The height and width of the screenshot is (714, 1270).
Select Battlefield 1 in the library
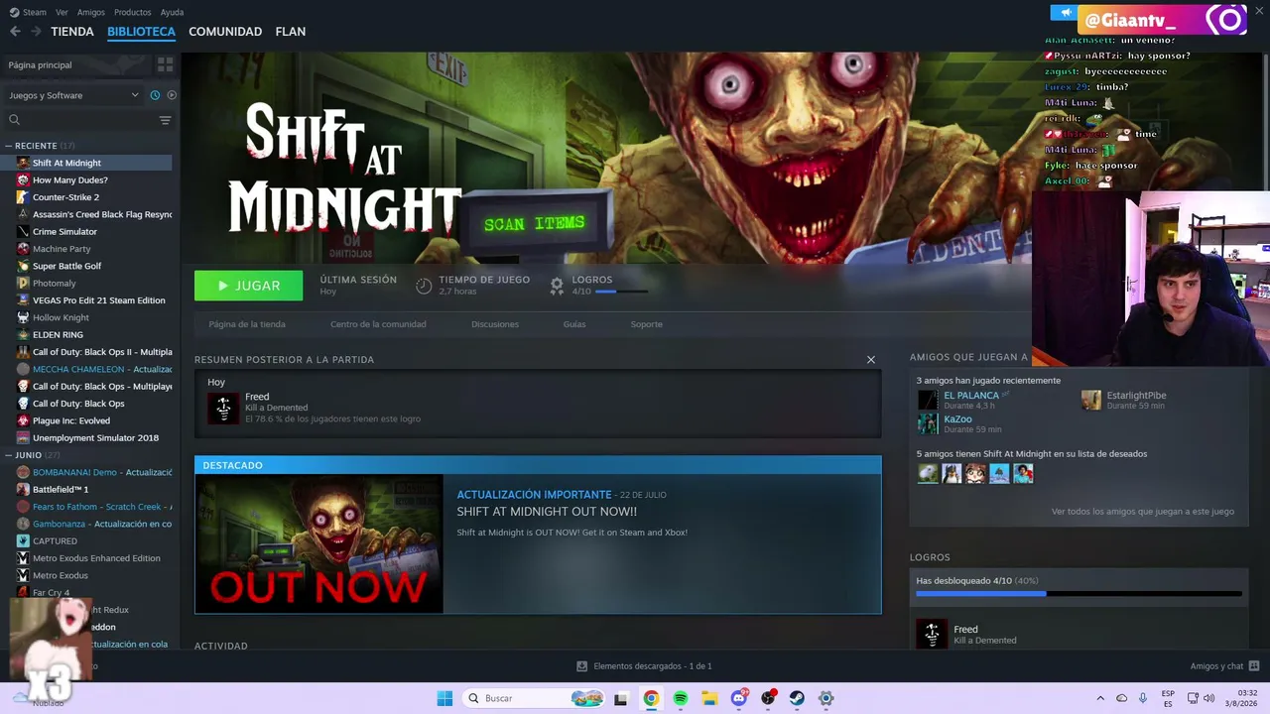coord(61,489)
